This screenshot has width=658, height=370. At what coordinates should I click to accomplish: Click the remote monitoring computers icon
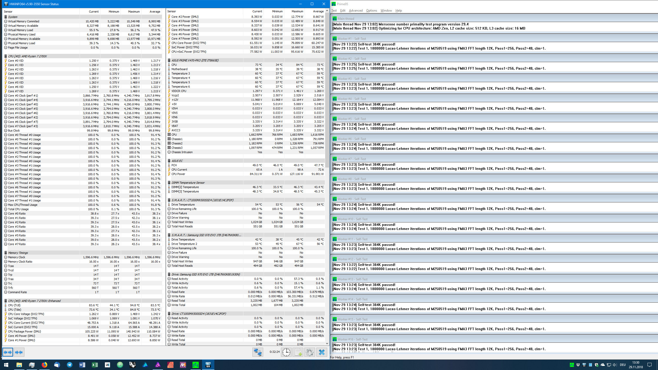258,352
